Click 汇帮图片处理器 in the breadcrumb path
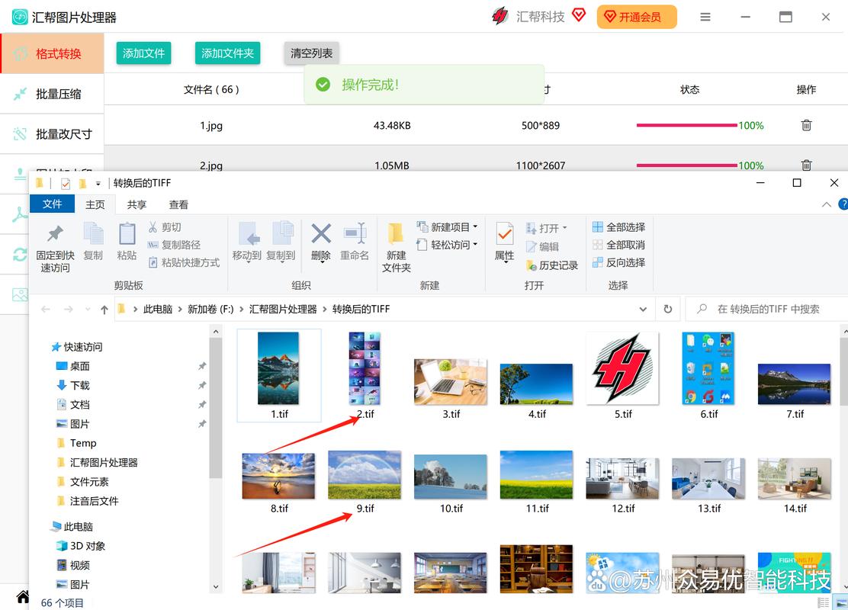The height and width of the screenshot is (610, 848). (x=283, y=310)
